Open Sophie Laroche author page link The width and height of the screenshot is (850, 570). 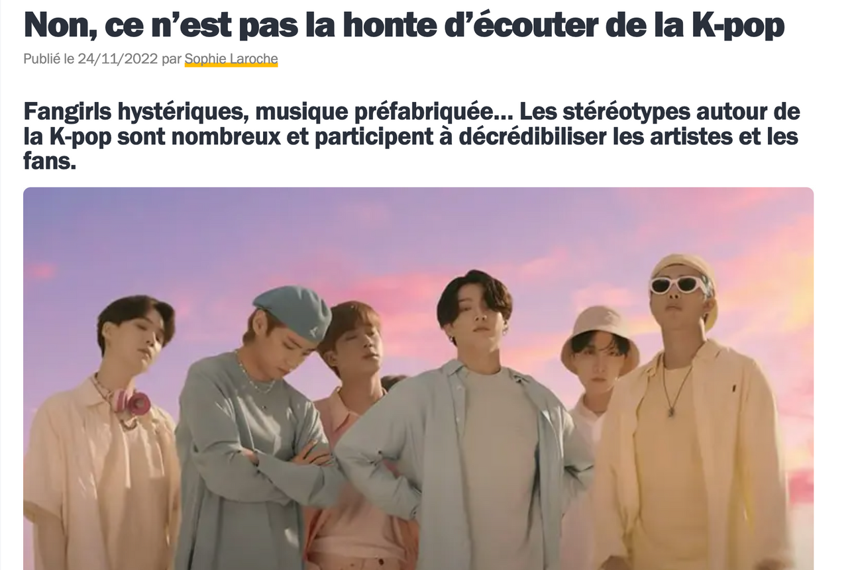(x=231, y=59)
